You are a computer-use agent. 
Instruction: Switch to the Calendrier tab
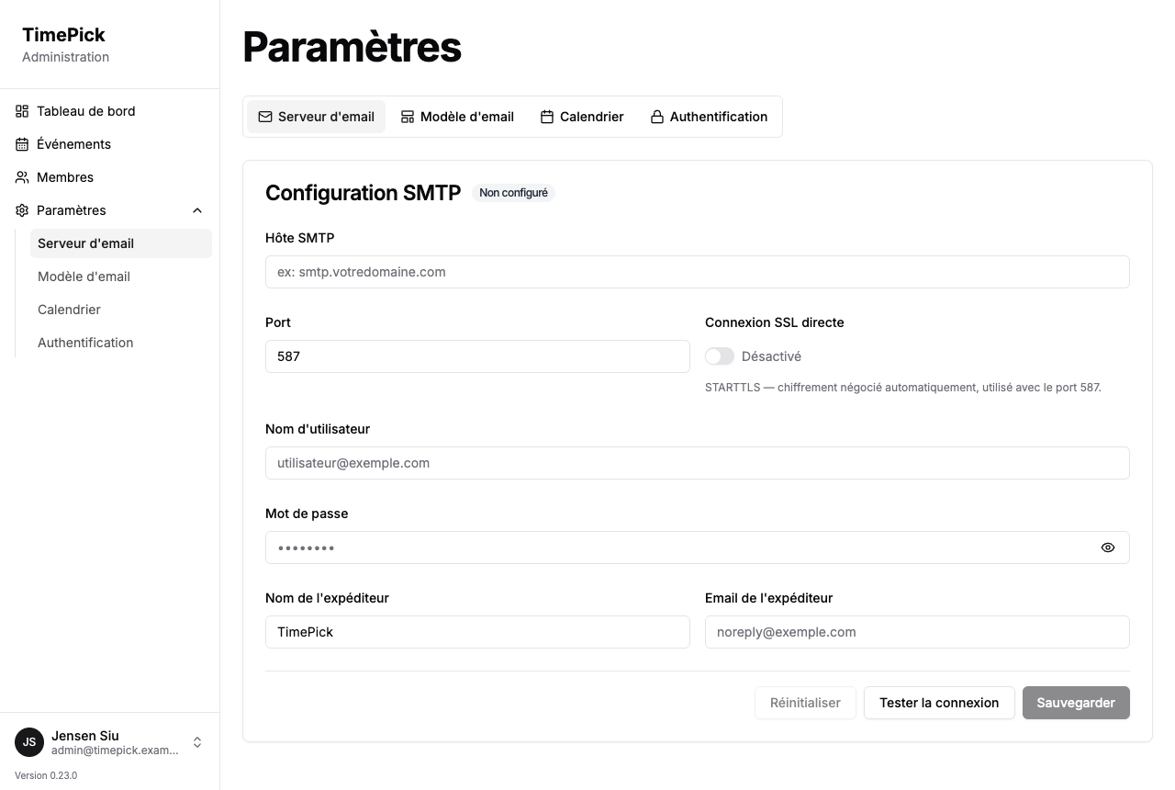pos(582,117)
